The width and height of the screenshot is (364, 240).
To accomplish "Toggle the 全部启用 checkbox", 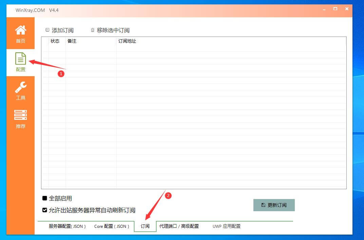I will point(45,198).
